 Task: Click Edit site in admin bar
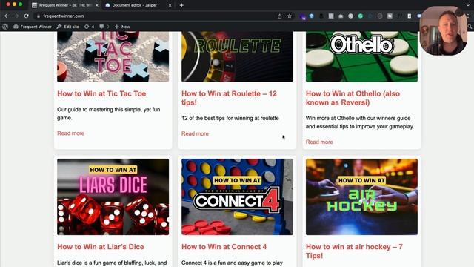click(x=68, y=27)
